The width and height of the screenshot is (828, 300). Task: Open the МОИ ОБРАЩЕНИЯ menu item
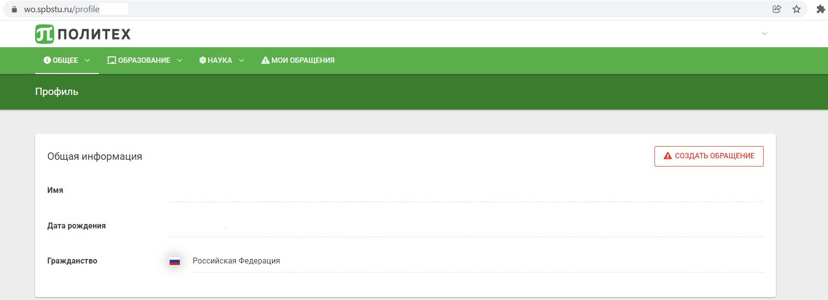303,60
